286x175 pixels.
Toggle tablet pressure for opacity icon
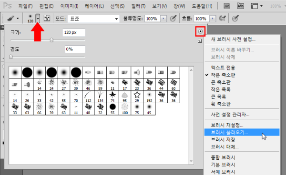(173, 18)
